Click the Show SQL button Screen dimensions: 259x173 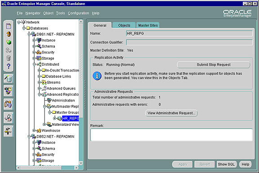[x=226, y=164]
